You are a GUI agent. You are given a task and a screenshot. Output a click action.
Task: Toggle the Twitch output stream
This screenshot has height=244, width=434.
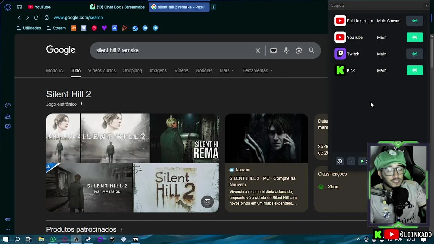point(415,54)
